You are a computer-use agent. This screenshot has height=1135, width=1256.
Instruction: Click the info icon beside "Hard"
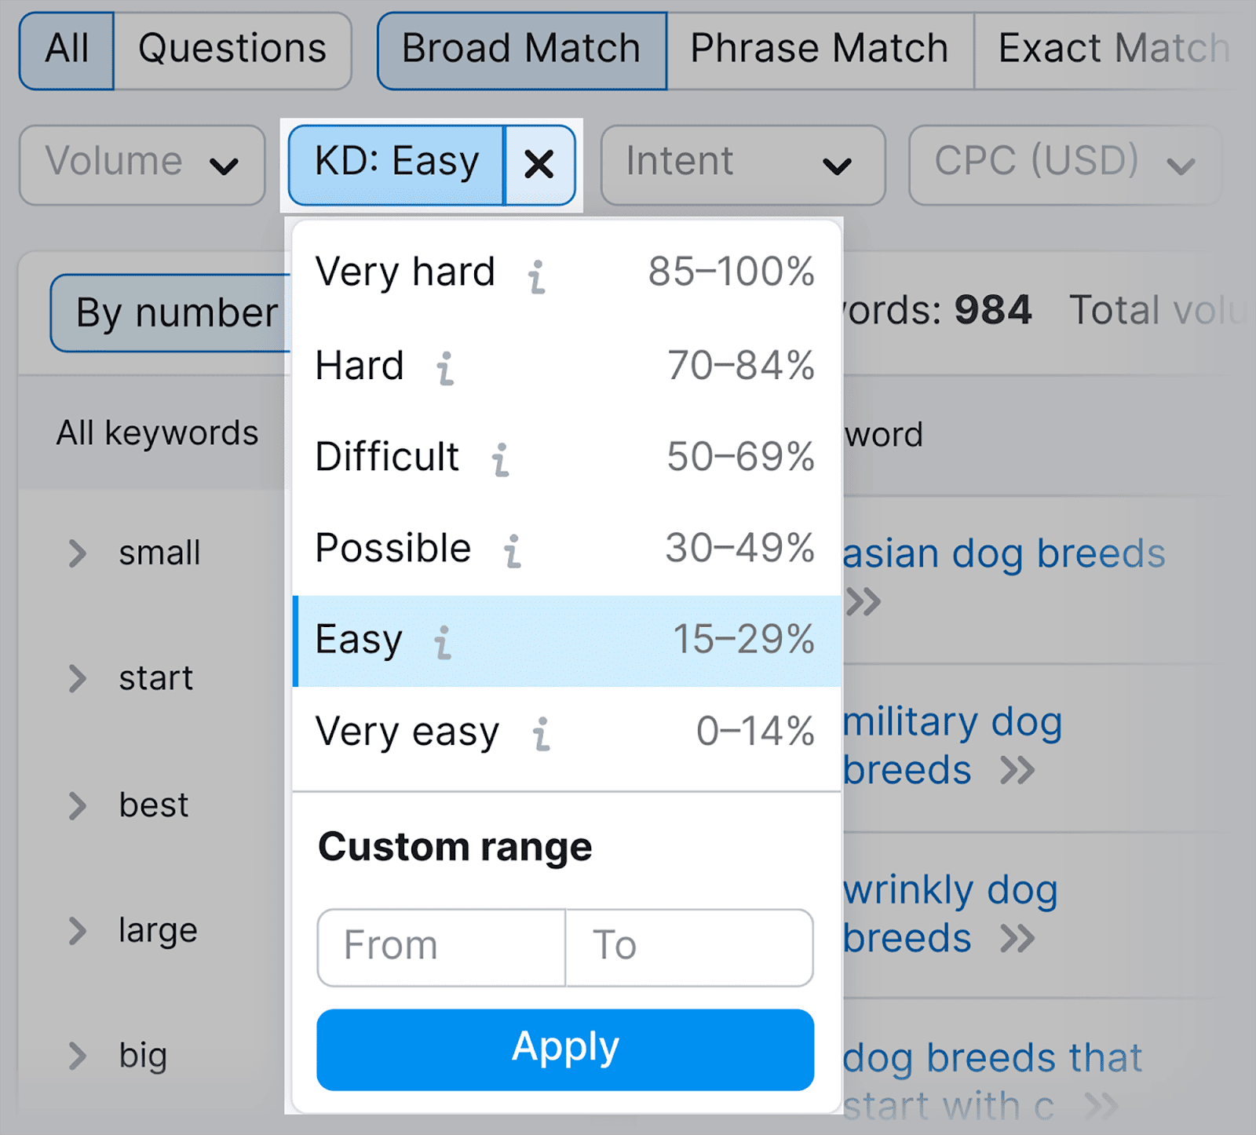tap(445, 369)
